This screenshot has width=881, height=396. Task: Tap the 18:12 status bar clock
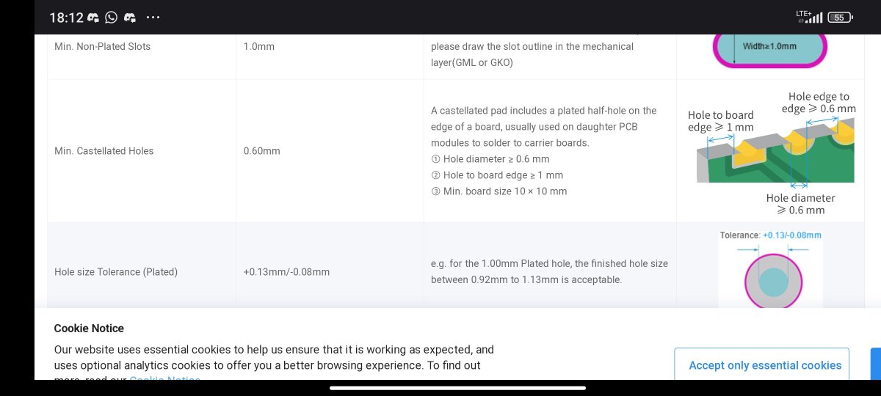(65, 17)
